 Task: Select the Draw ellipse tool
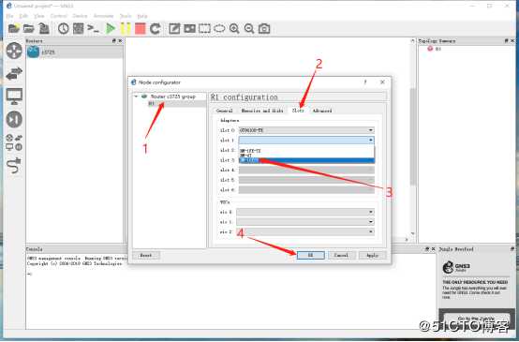pyautogui.click(x=219, y=29)
